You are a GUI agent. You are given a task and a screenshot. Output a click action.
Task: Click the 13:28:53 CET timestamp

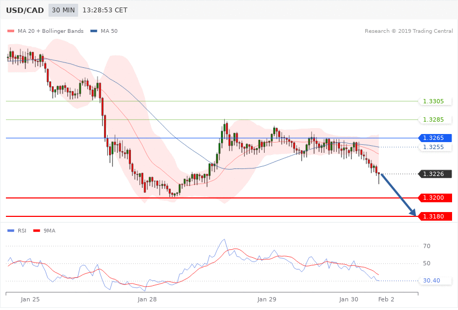click(105, 10)
